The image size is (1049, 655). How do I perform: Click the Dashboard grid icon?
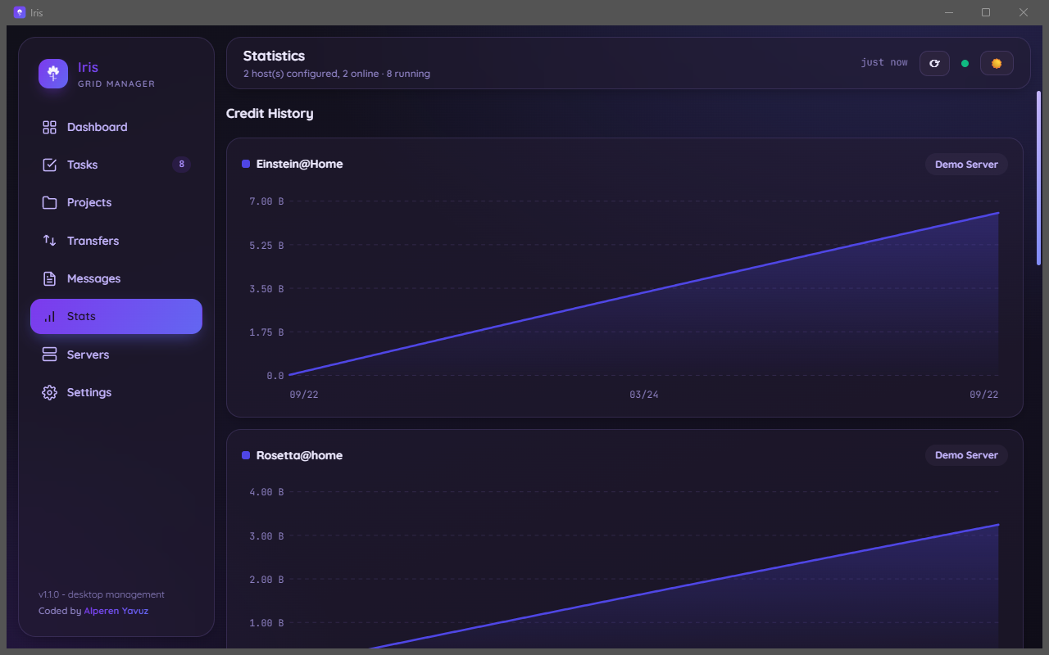pyautogui.click(x=49, y=127)
